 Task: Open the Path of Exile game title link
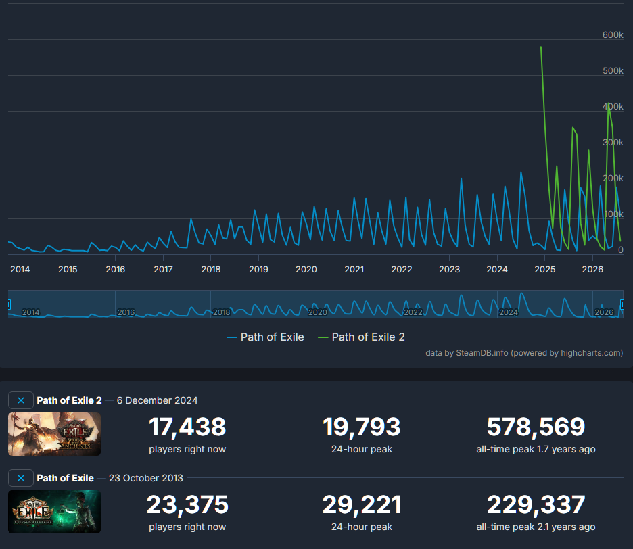pos(65,479)
